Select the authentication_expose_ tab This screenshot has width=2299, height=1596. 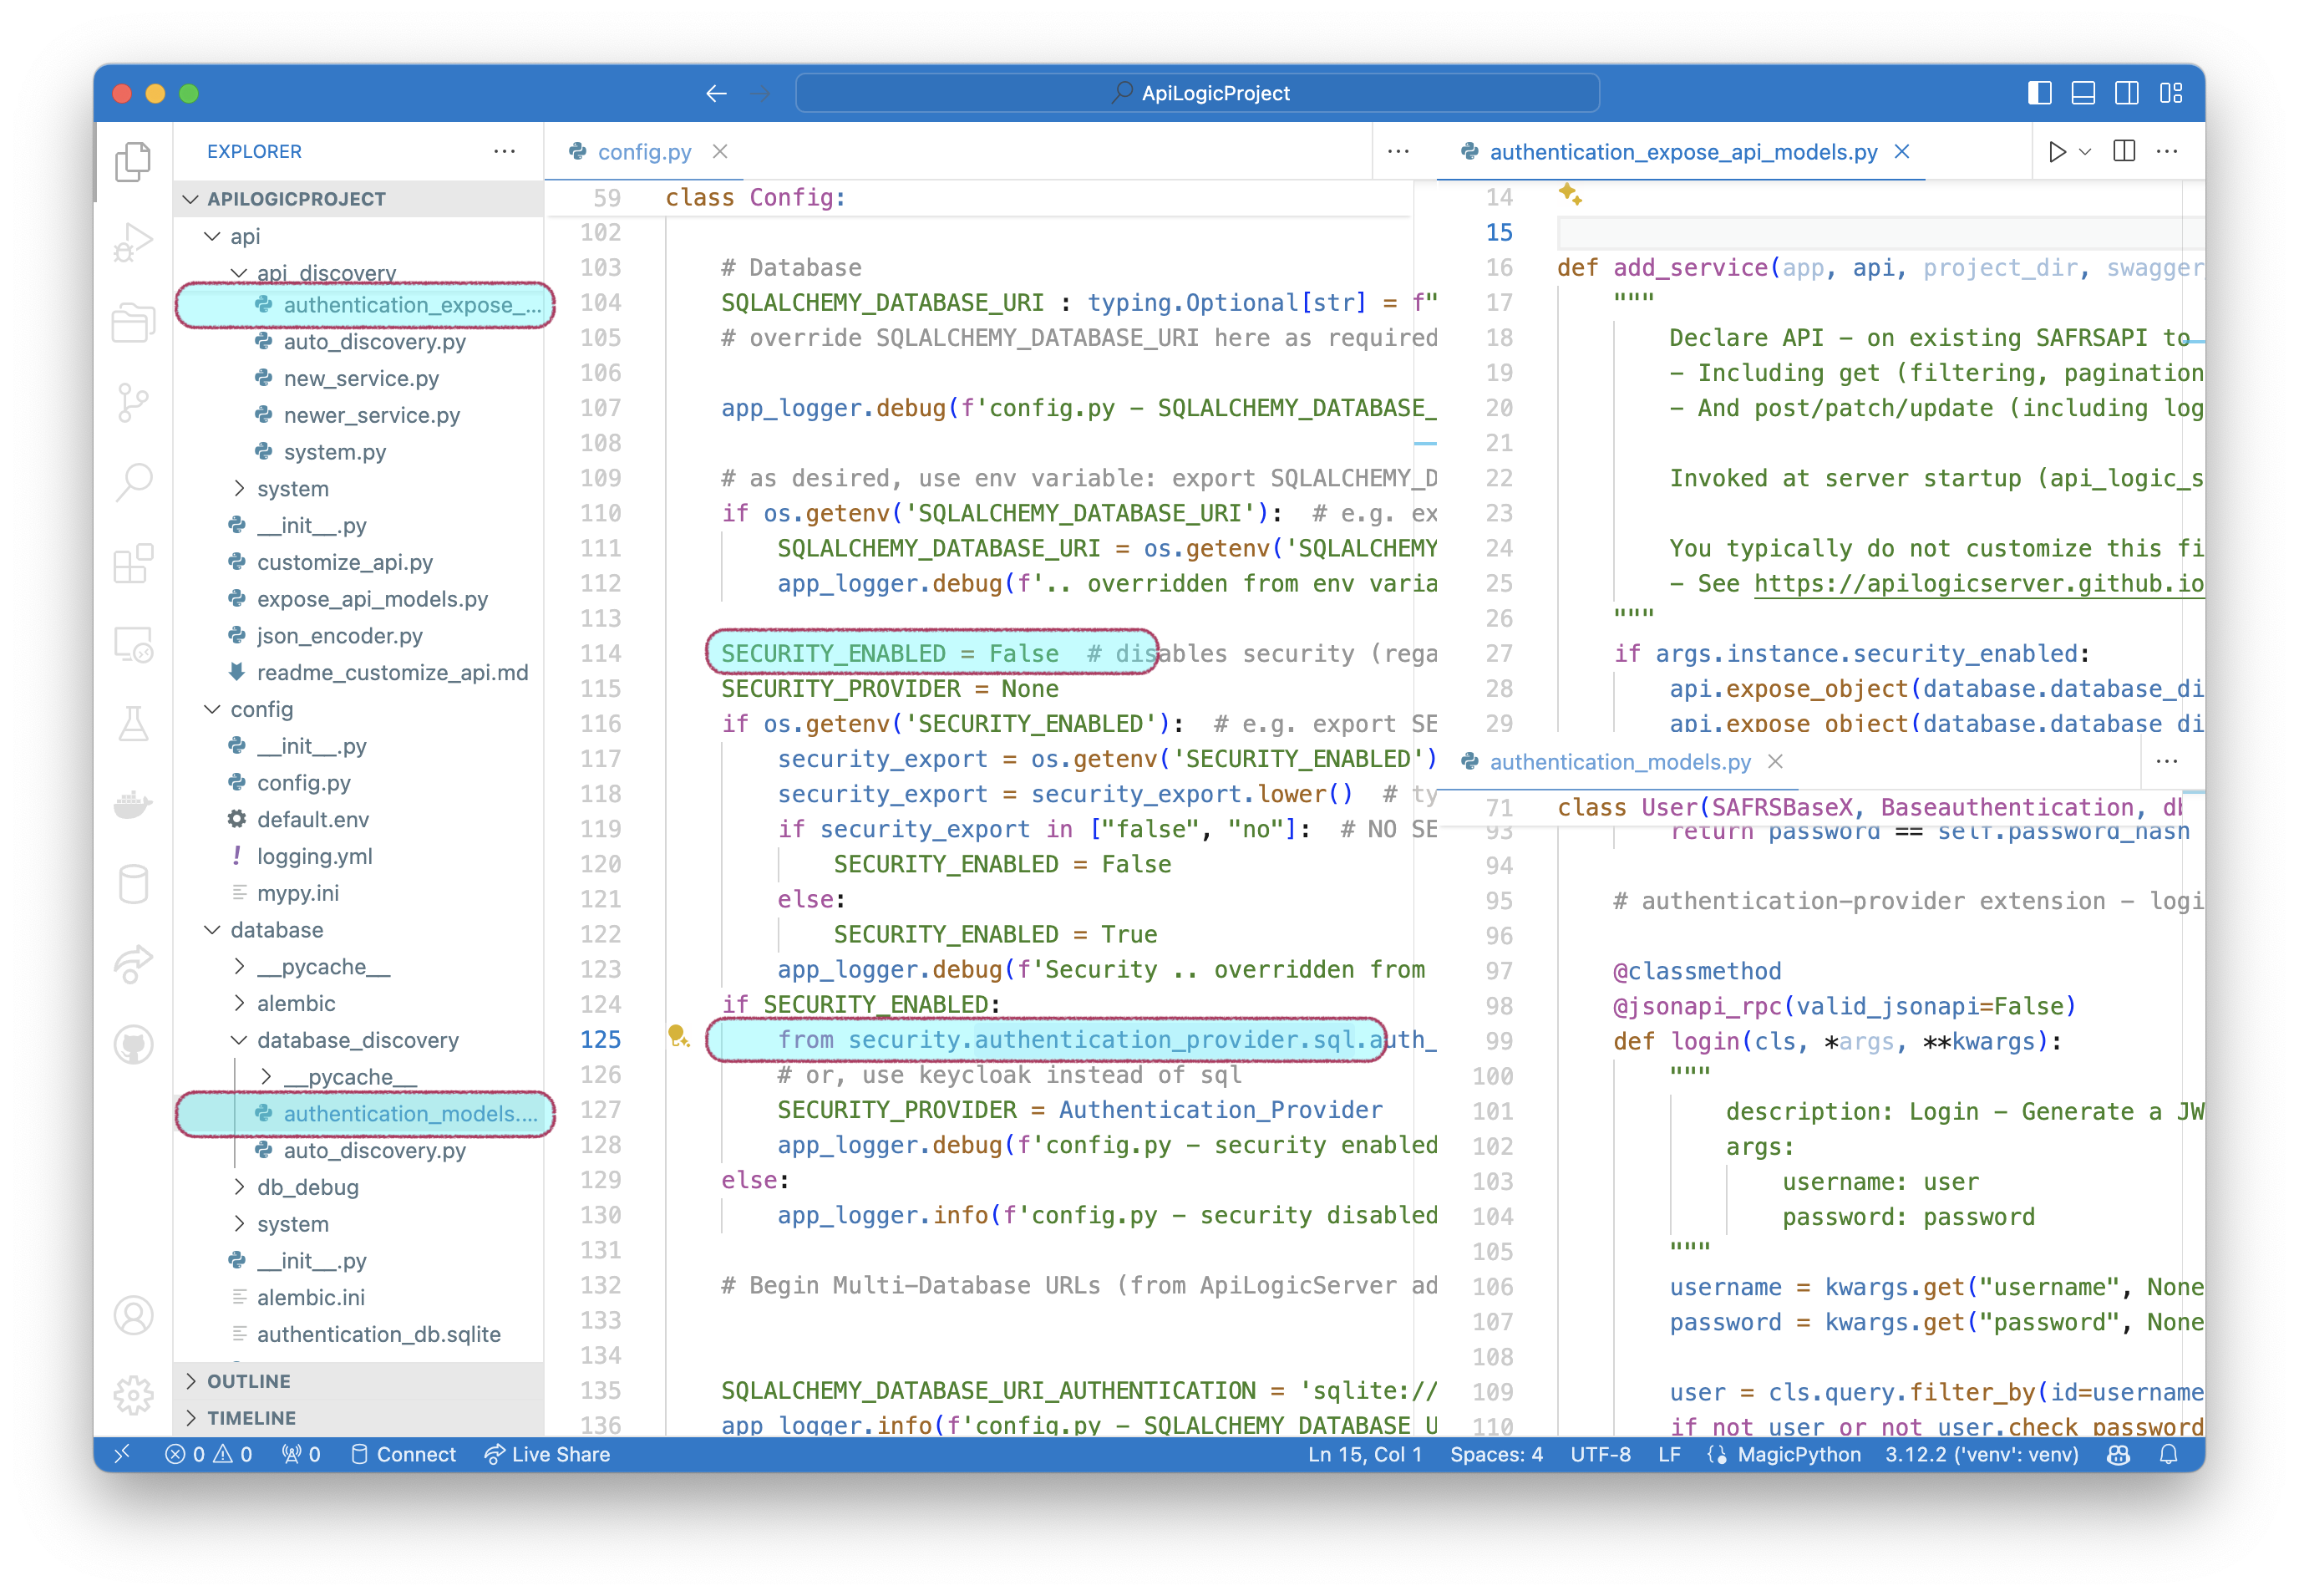click(1677, 150)
